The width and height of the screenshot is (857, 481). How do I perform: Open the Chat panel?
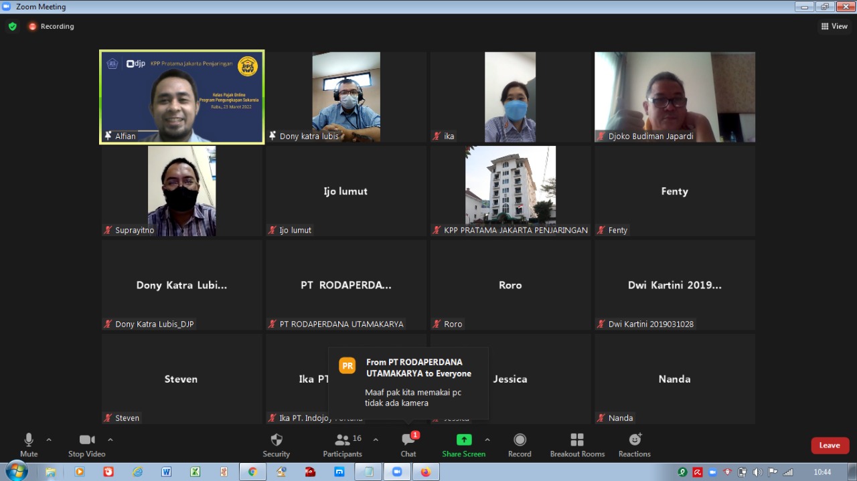408,444
